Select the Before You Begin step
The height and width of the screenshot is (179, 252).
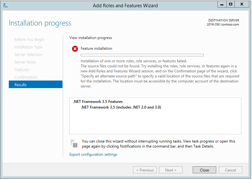tap(29, 39)
